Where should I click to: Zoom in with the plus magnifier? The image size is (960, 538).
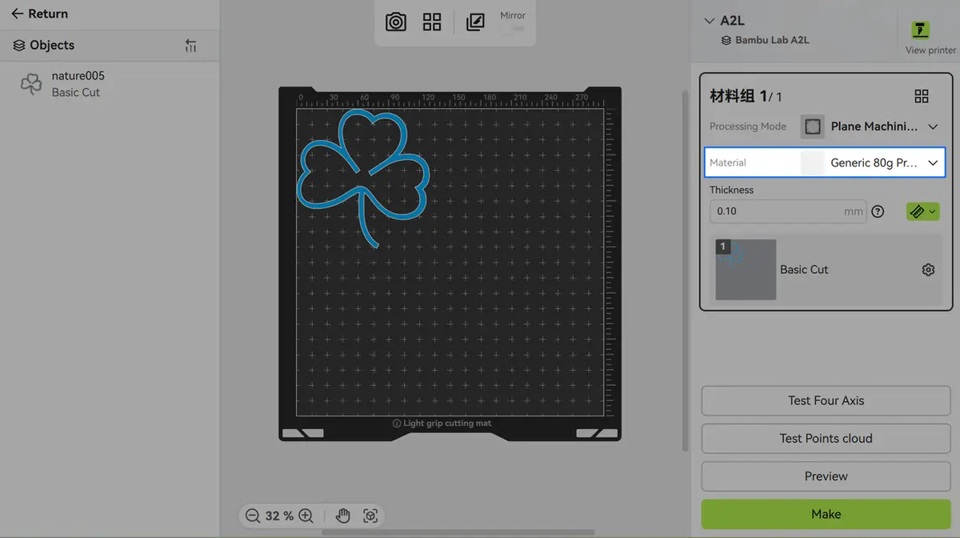coord(306,516)
